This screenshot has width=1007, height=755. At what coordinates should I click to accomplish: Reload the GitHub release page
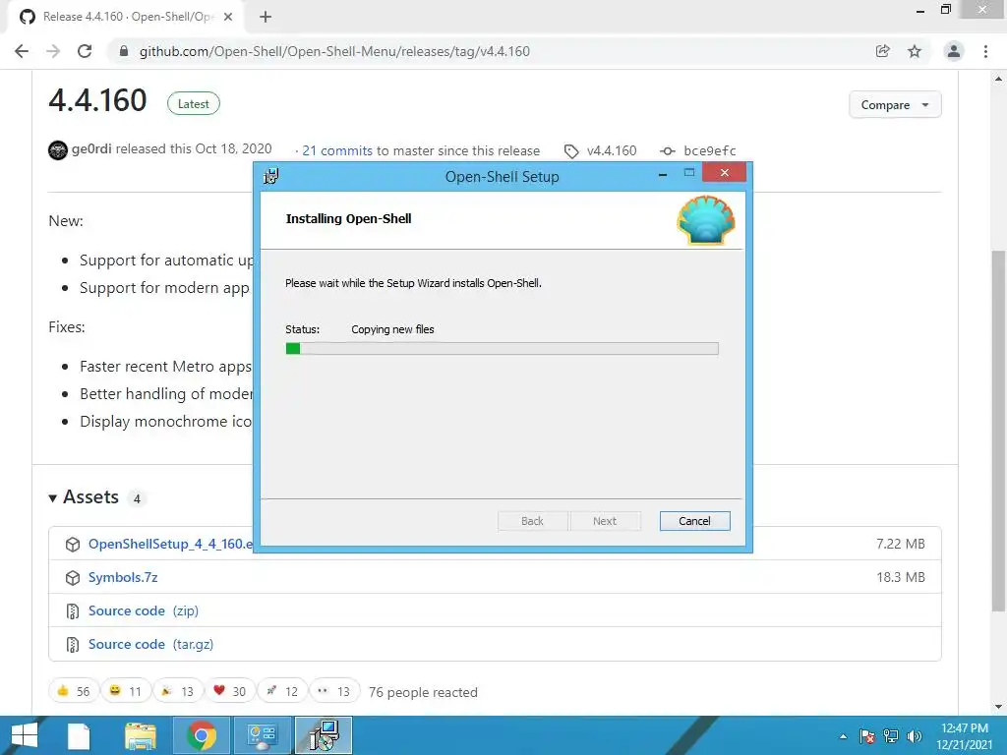(x=85, y=51)
